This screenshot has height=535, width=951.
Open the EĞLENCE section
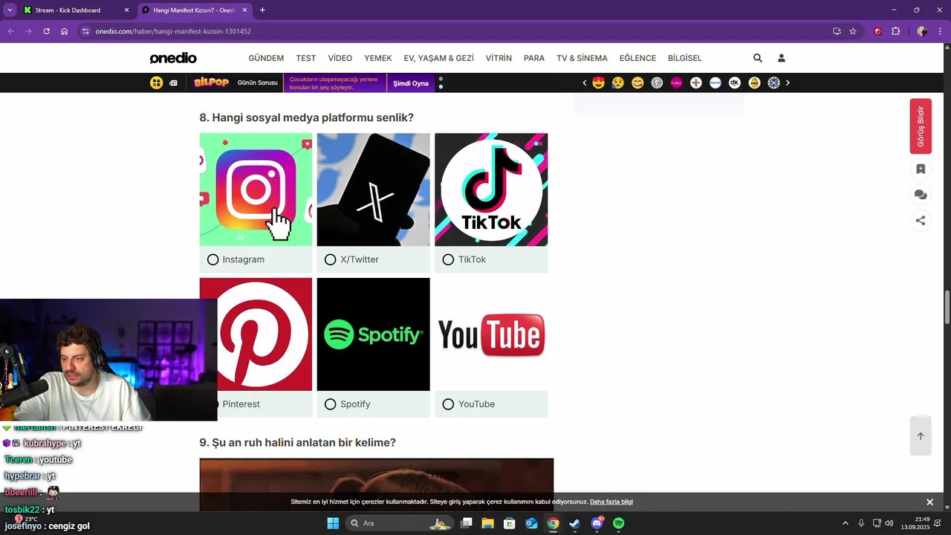(637, 58)
